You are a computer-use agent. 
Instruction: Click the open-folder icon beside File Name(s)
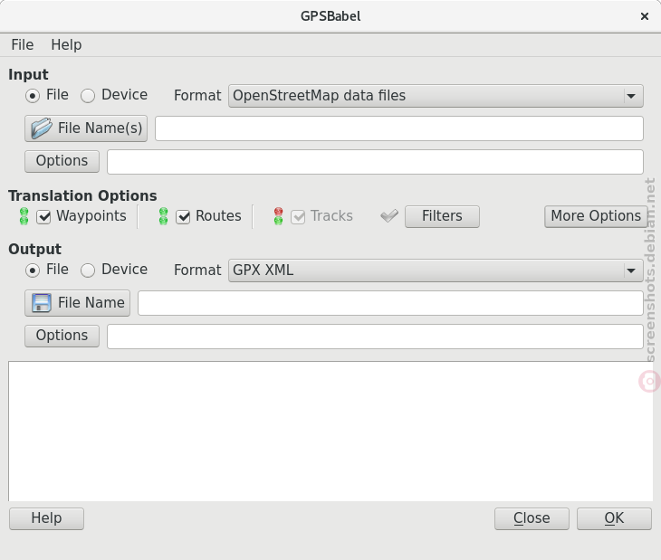point(42,128)
